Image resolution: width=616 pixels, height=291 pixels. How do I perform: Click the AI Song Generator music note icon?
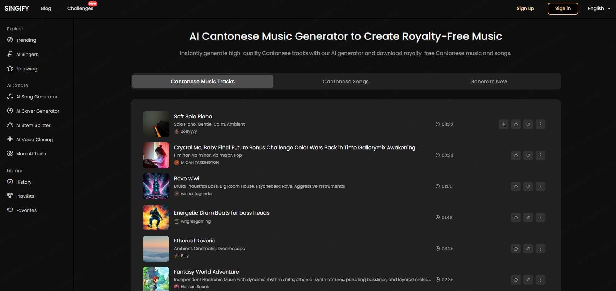pos(10,96)
